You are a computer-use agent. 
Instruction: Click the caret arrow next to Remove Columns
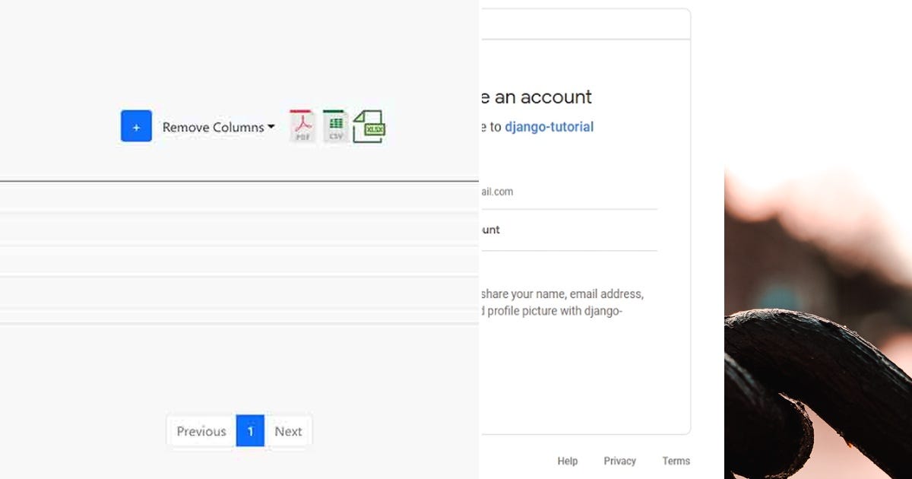click(x=271, y=128)
